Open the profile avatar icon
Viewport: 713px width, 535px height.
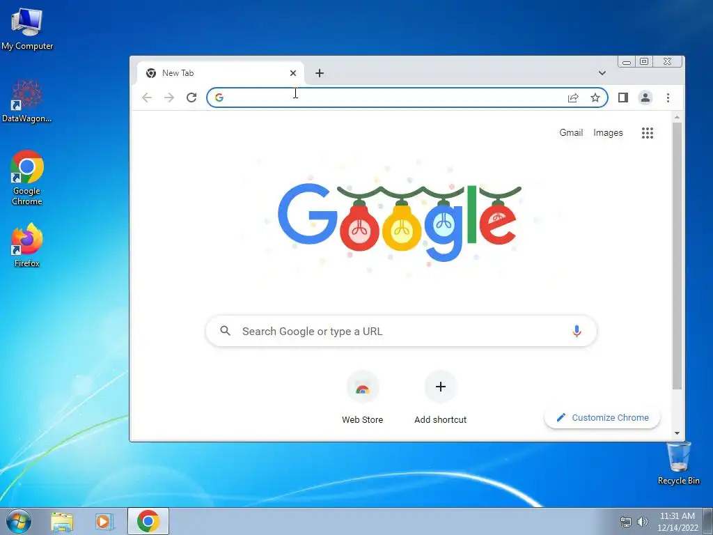(x=645, y=98)
